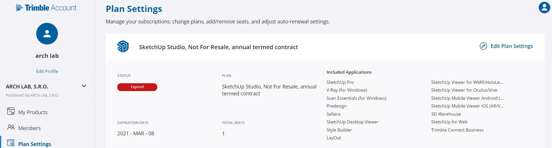
Task: Click 3D Warehouse in applications list
Action: (446, 114)
